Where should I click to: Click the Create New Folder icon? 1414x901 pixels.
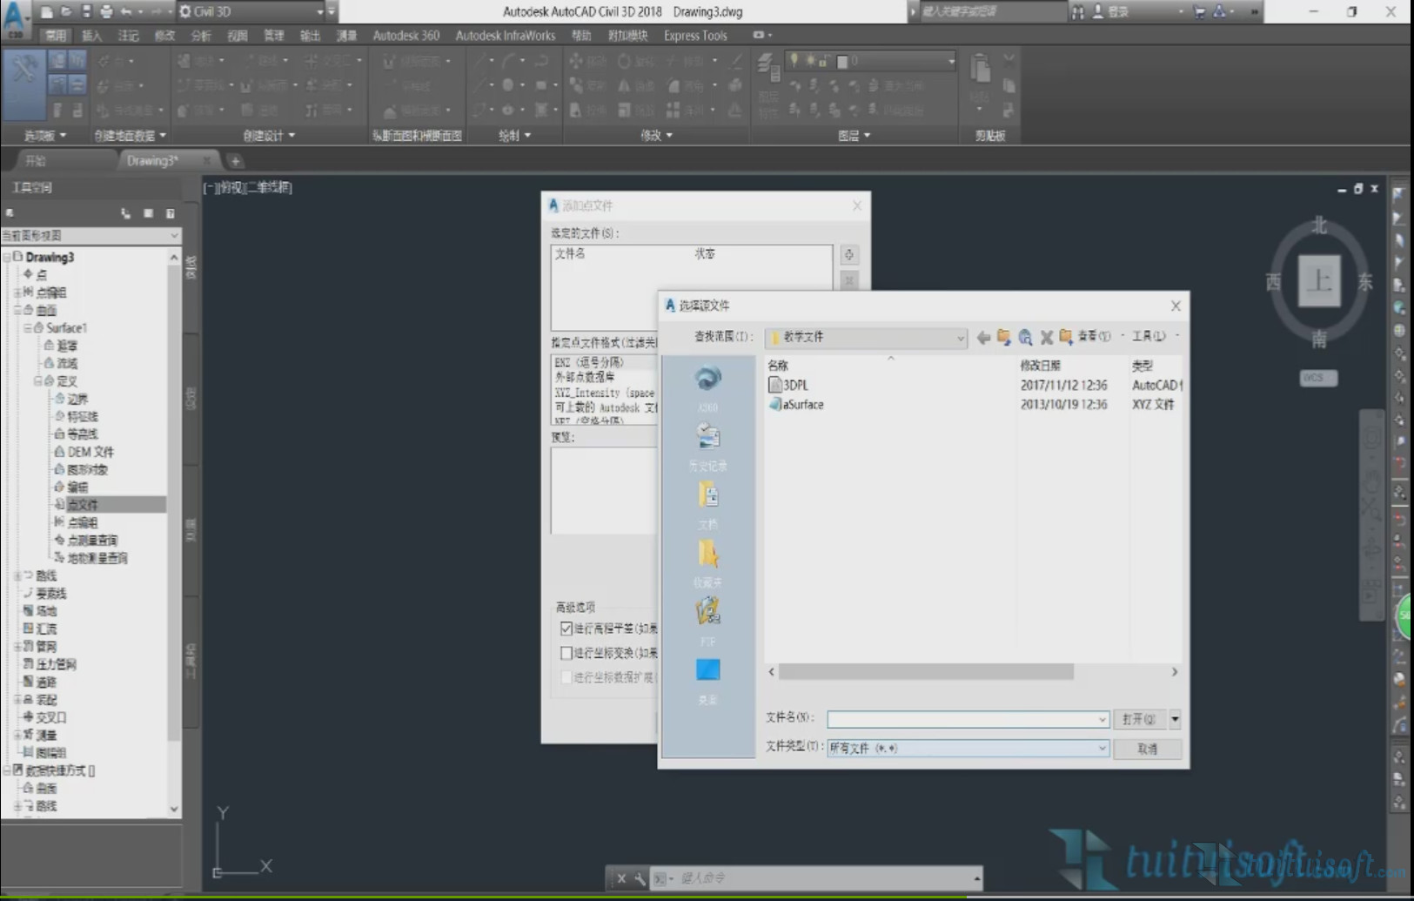[1066, 337]
